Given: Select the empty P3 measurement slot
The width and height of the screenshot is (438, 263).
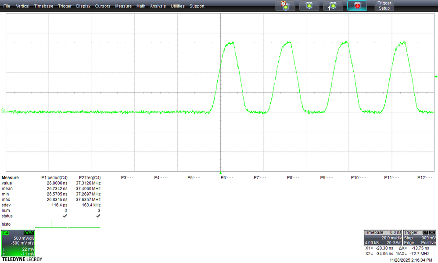Looking at the screenshot, I should pyautogui.click(x=127, y=178).
